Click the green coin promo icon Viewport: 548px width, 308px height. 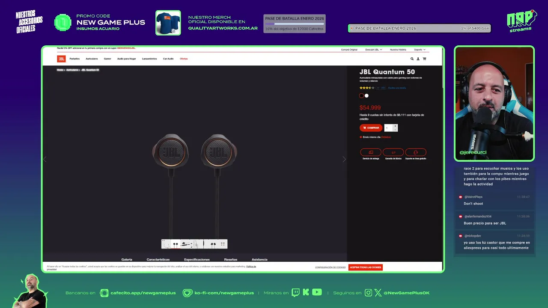click(x=63, y=22)
